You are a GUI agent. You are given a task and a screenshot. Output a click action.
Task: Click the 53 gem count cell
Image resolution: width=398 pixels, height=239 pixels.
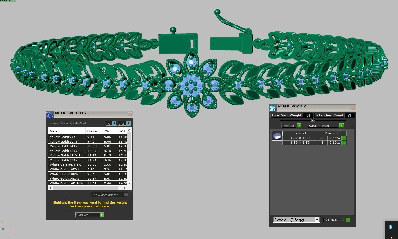[322, 138]
